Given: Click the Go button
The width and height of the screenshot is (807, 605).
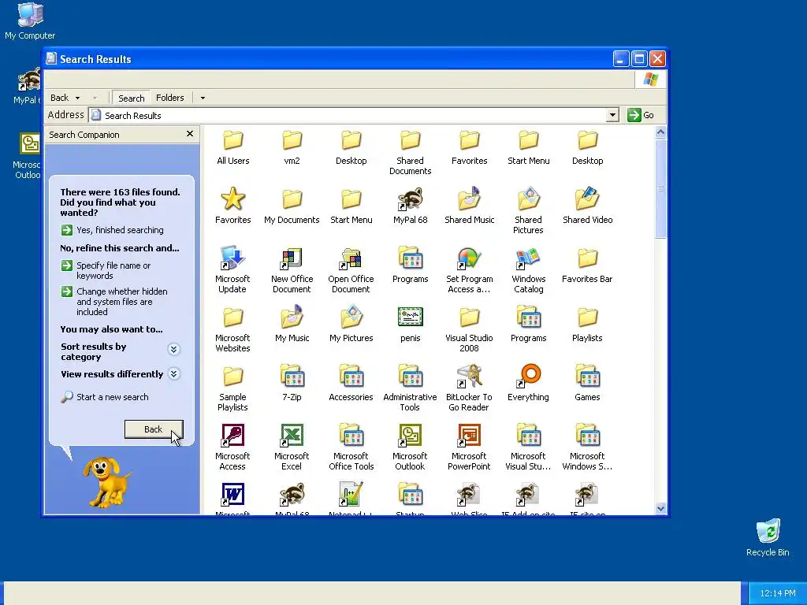Looking at the screenshot, I should pos(641,115).
